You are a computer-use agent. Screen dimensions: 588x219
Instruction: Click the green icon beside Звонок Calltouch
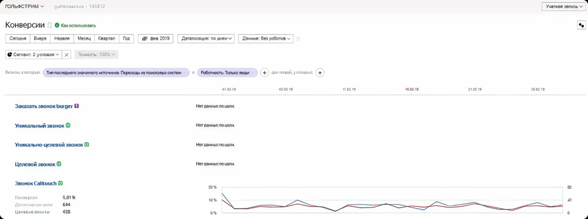(x=61, y=183)
